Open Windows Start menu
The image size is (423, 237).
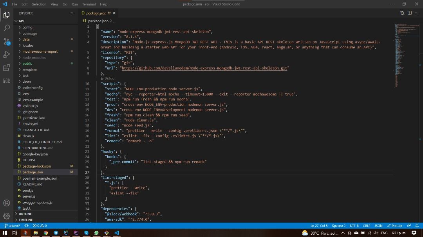tap(5, 233)
